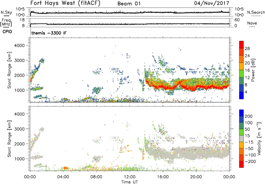Click the power colorbar value '4'
The width and height of the screenshot is (265, 184).
[x=246, y=92]
